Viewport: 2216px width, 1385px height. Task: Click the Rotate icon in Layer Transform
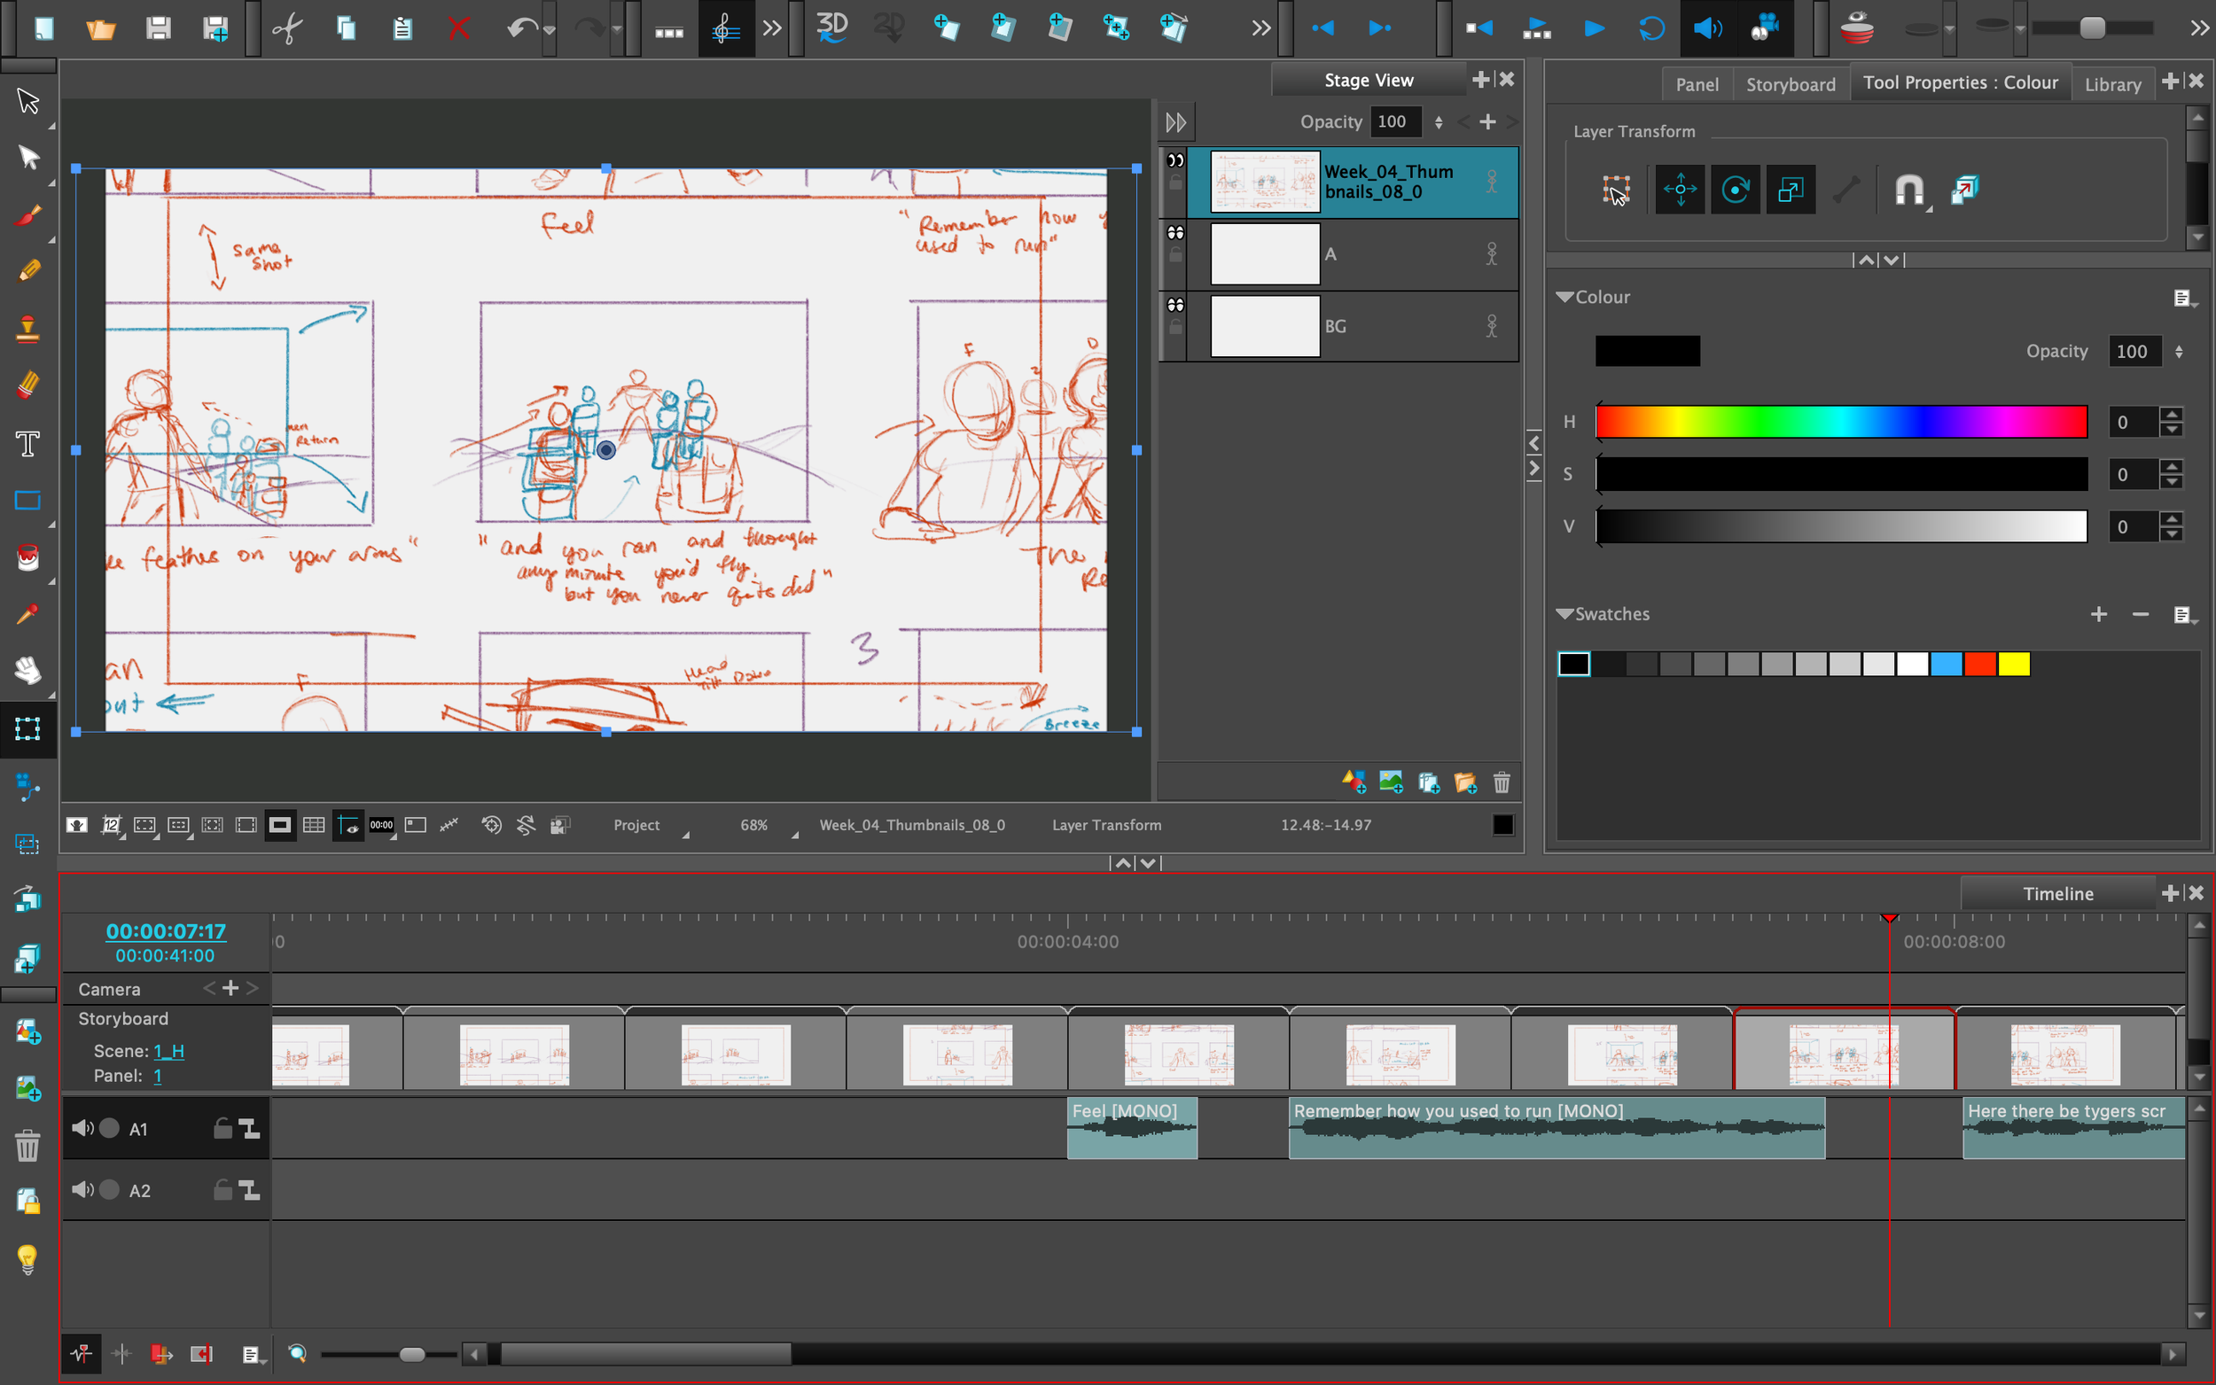point(1735,191)
